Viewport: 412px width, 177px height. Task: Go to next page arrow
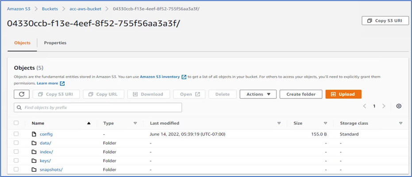pos(384,106)
